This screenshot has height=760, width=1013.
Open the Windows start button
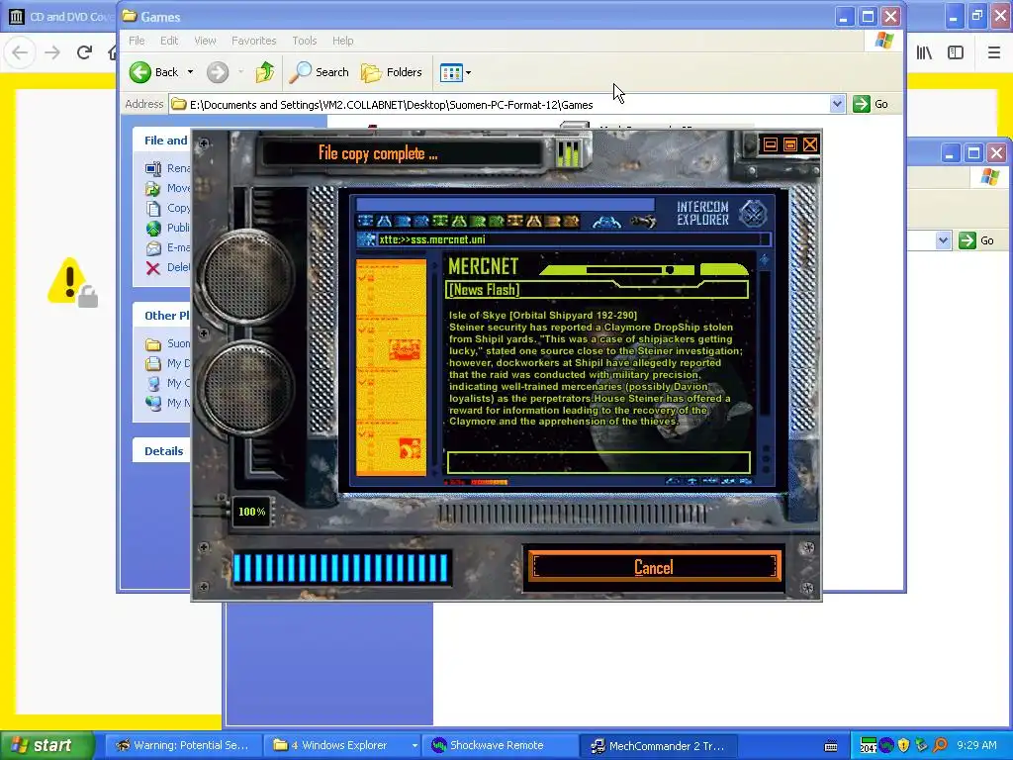click(46, 745)
